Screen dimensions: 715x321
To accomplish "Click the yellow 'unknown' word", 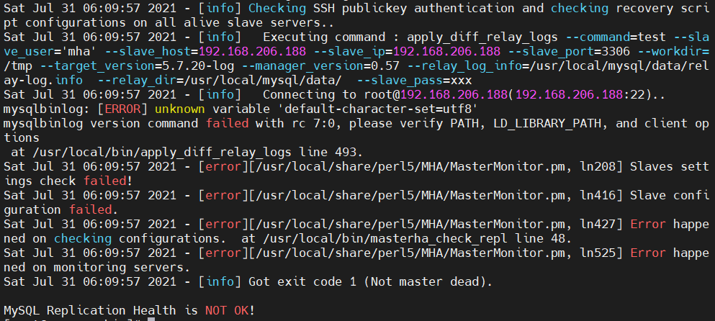I will pos(180,109).
